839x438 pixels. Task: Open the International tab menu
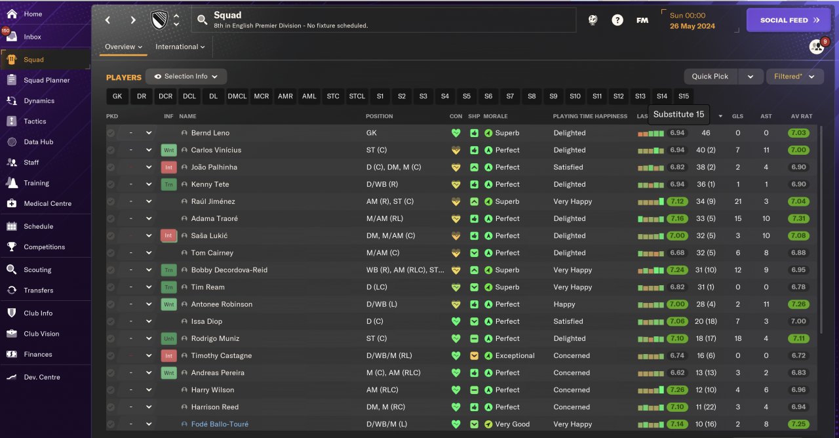(x=180, y=47)
